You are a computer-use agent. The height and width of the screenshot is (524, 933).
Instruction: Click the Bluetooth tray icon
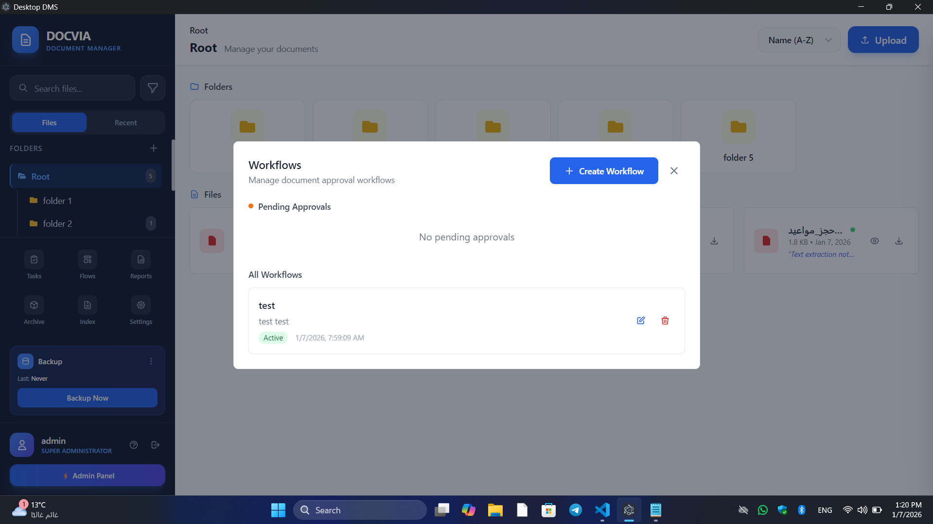click(802, 510)
